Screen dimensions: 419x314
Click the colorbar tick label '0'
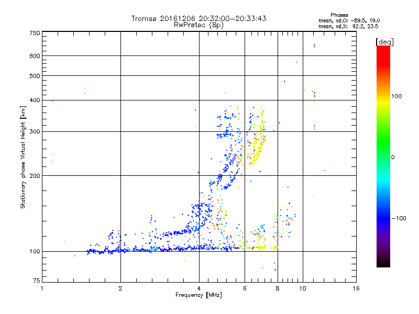393,158
